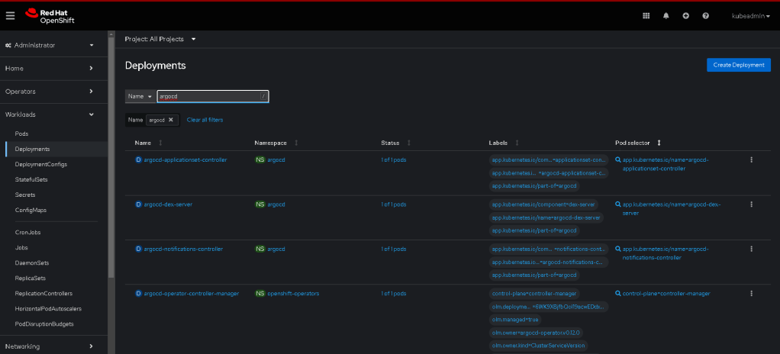
Task: Open Jobs in sidebar
Action: tap(21, 248)
